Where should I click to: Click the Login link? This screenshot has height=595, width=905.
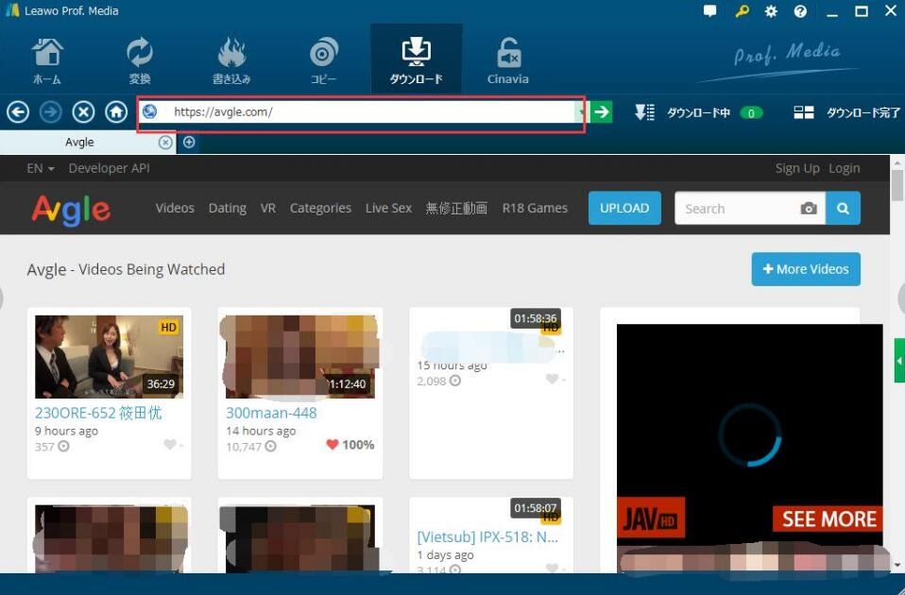pos(845,168)
